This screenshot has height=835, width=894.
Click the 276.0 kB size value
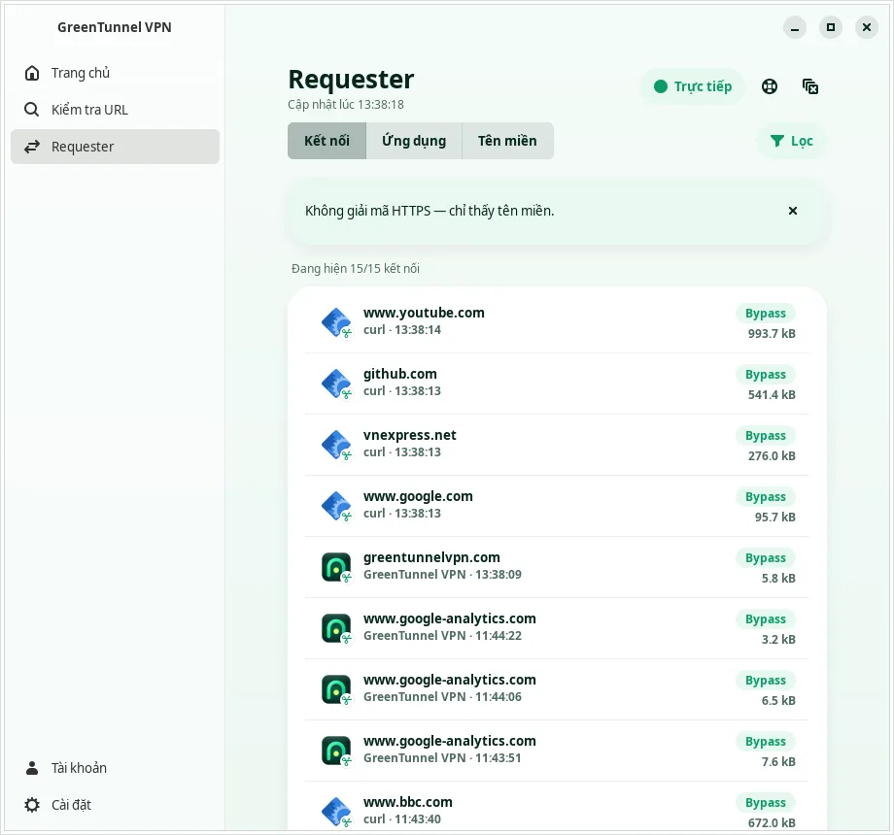pos(772,455)
